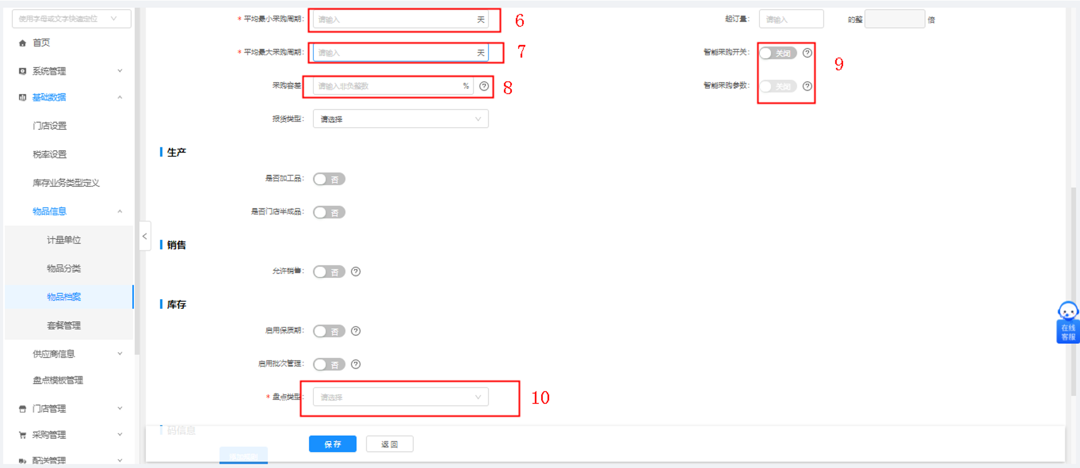Click help icon next to 启用保质期
Screen dimensions: 1080x468
[355, 331]
